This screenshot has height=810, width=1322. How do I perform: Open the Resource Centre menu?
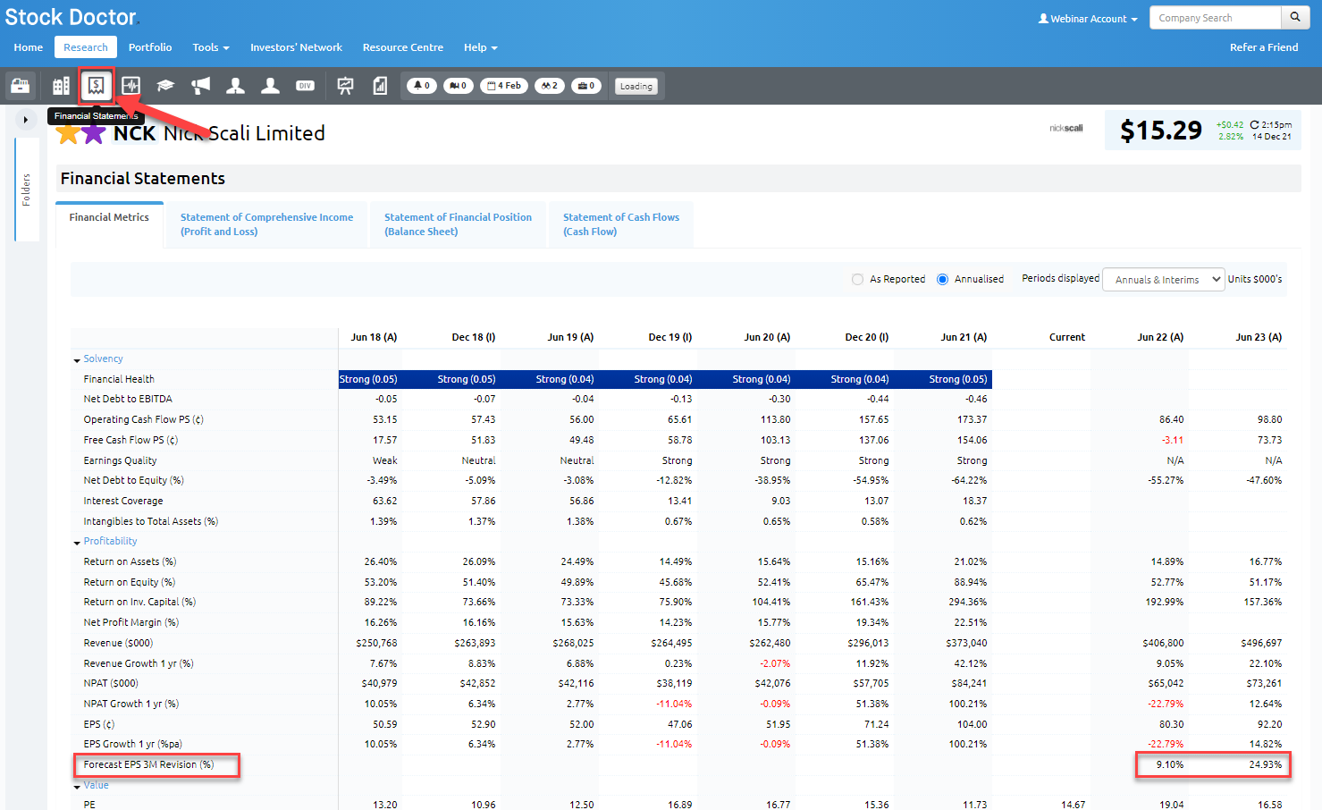tap(403, 47)
